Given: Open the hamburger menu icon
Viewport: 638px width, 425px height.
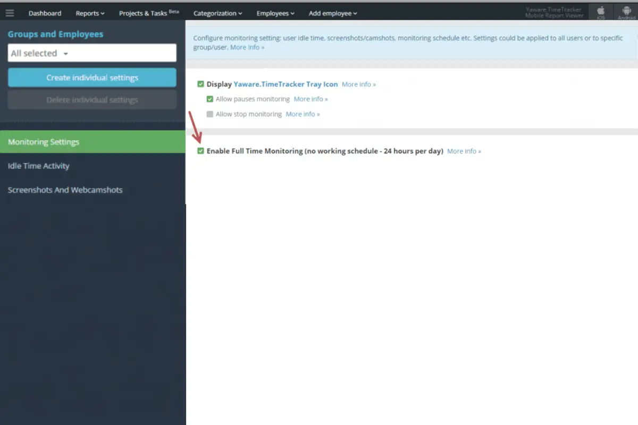Looking at the screenshot, I should click(10, 13).
